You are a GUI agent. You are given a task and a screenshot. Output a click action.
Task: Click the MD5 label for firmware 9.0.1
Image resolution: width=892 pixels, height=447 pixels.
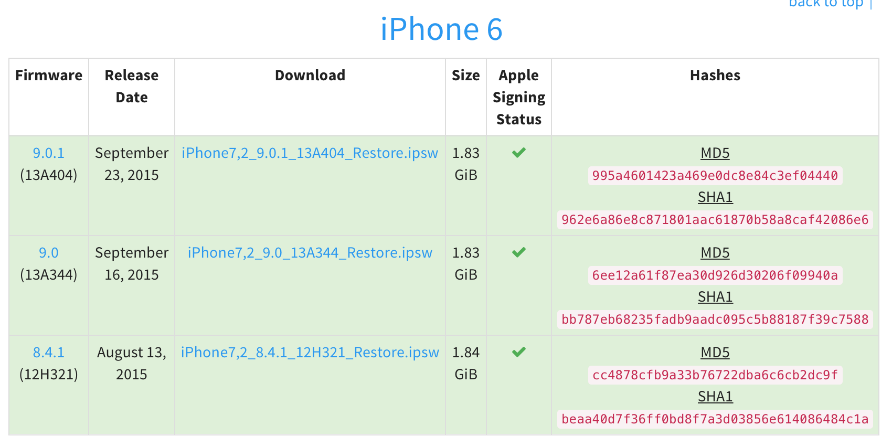coord(715,153)
